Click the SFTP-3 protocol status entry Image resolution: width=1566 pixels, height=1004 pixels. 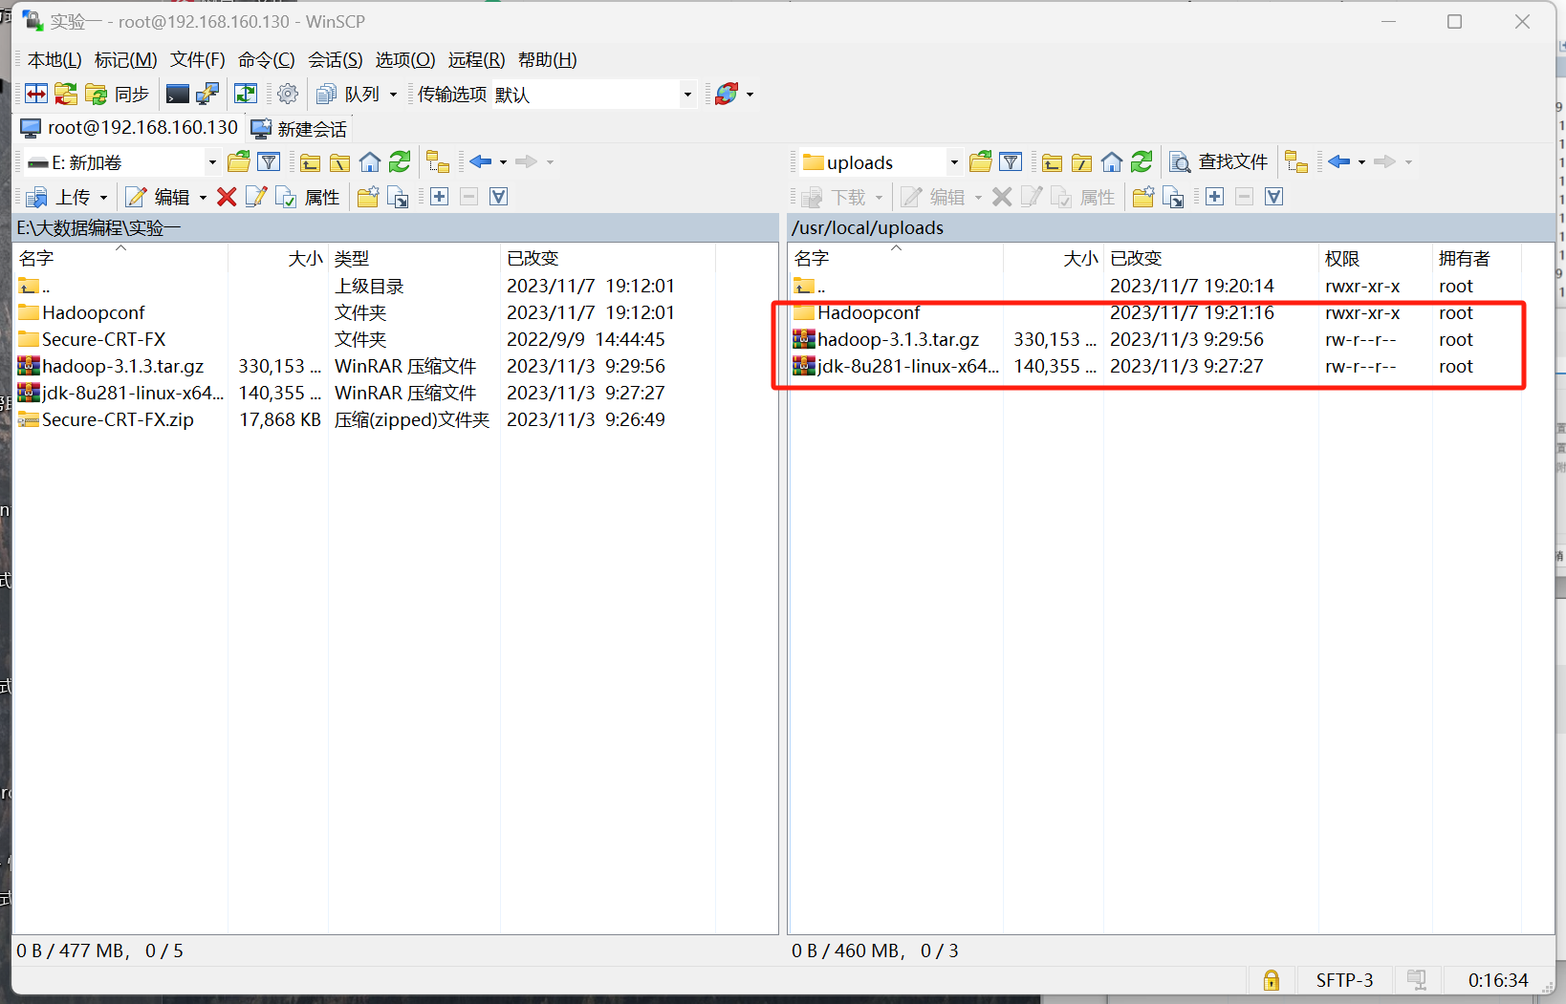(x=1344, y=980)
